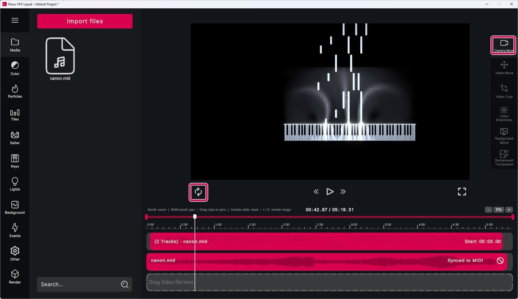
Task: Click the 1:00 mark on timeline ruler
Action: (x=218, y=225)
